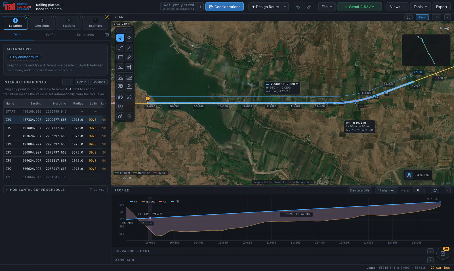This screenshot has height=271, width=454.
Task: Pick the straight line segment tool
Action: coord(129,48)
